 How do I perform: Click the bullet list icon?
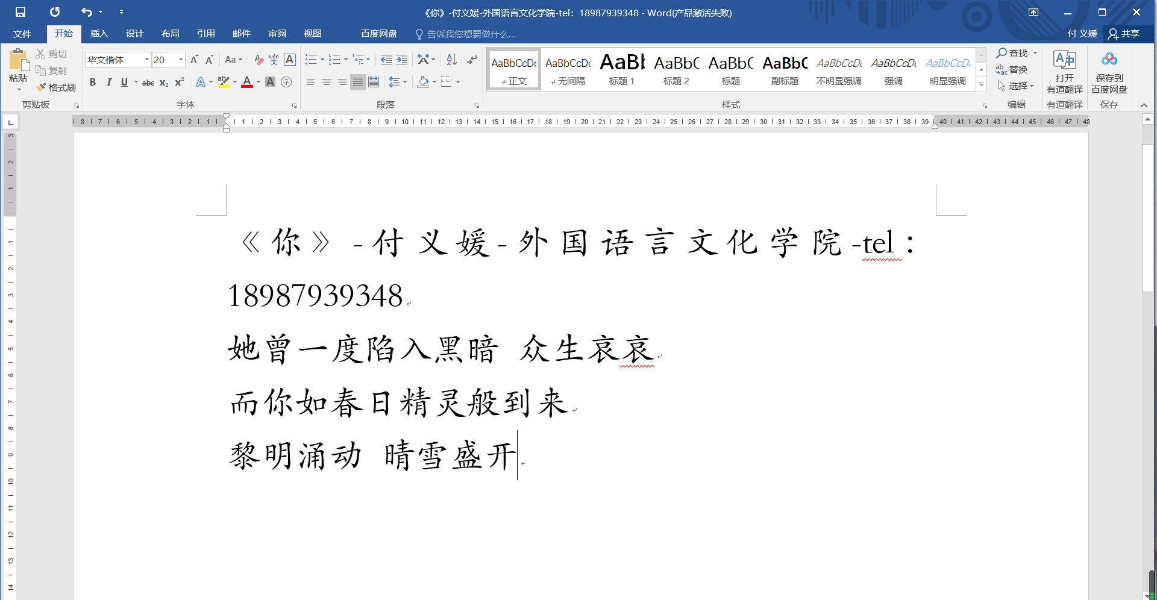[x=310, y=60]
